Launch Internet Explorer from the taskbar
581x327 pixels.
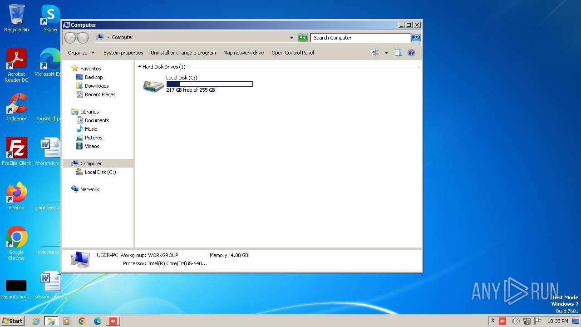pos(36,321)
